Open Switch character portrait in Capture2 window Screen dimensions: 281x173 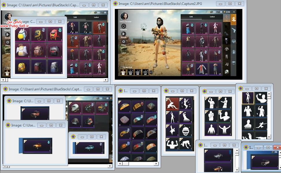click(124, 16)
